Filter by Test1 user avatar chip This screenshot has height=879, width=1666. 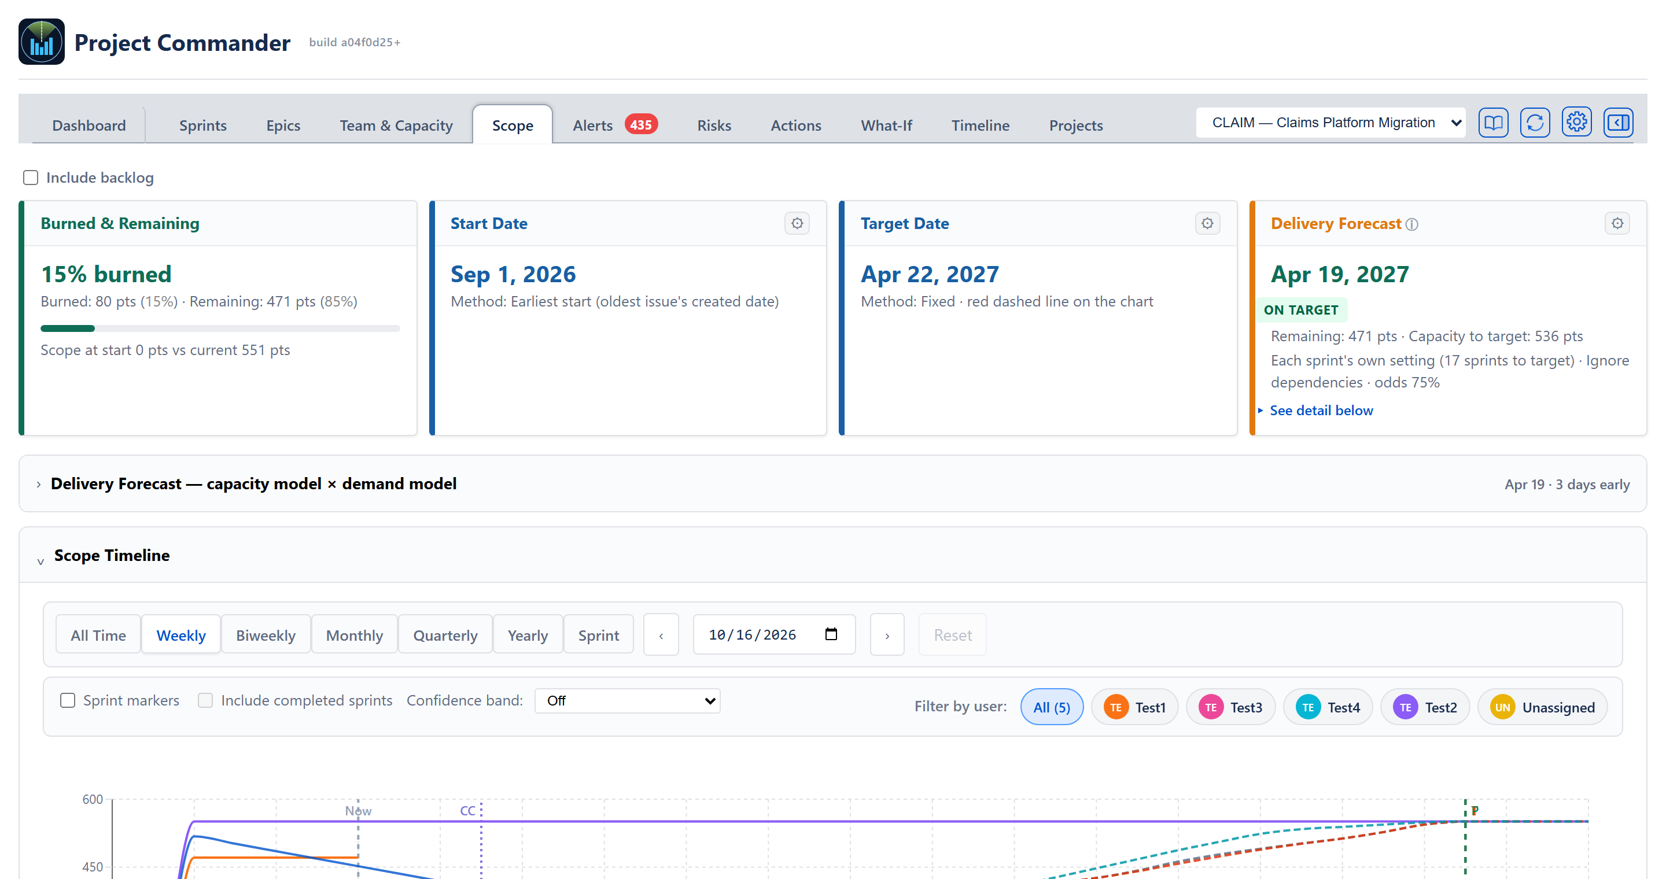1134,707
